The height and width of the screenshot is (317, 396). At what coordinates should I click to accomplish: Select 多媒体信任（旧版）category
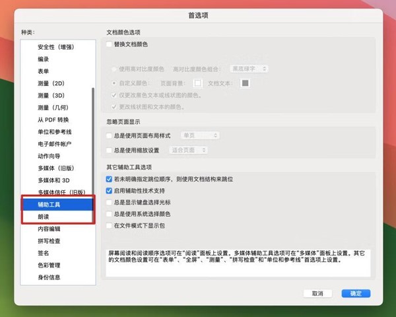[58, 192]
